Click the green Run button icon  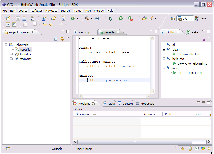(x=121, y=18)
